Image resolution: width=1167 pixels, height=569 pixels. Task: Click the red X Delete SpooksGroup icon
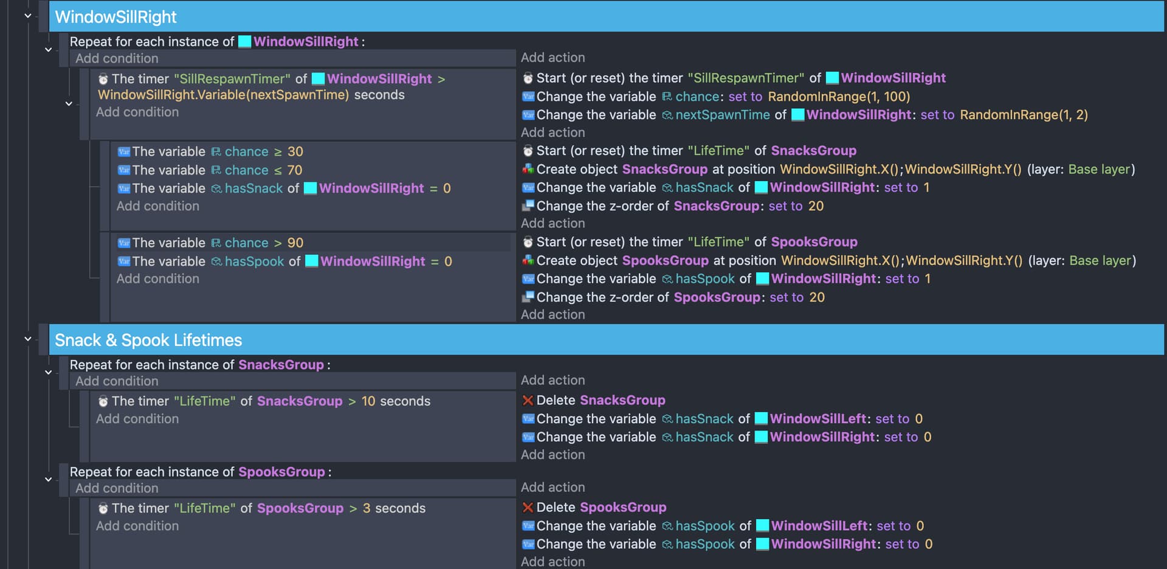coord(528,507)
